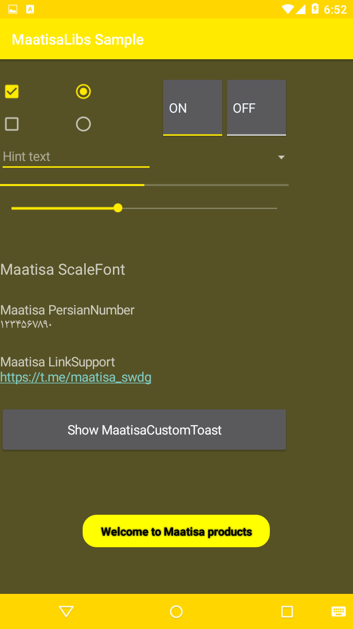Open recent apps with the square button
This screenshot has height=629, width=353.
click(x=287, y=611)
